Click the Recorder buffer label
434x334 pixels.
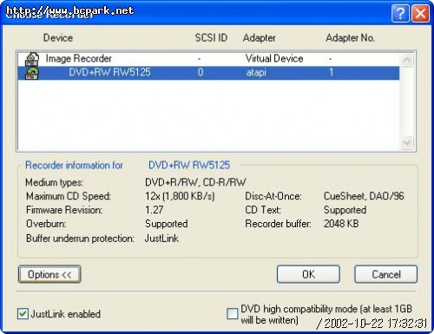click(278, 224)
